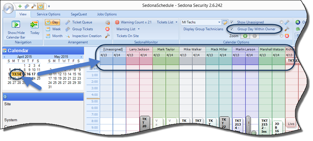Click the Inspection Creation magnifier icon
The height and width of the screenshot is (141, 313).
(68, 36)
